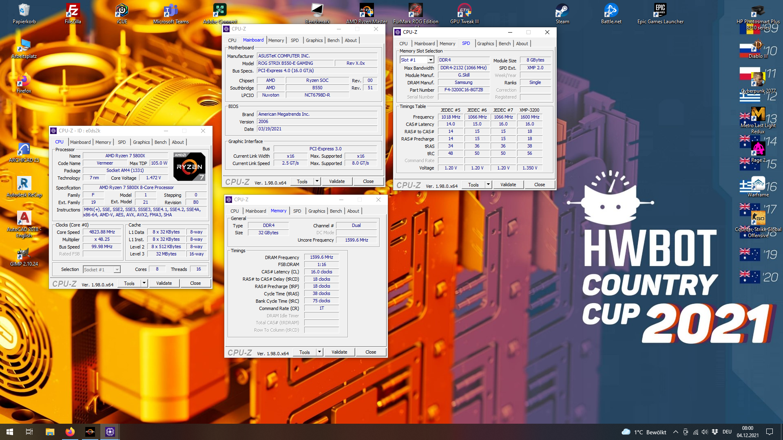This screenshot has width=783, height=440.
Task: Click Tools button in Memory window
Action: click(x=305, y=352)
